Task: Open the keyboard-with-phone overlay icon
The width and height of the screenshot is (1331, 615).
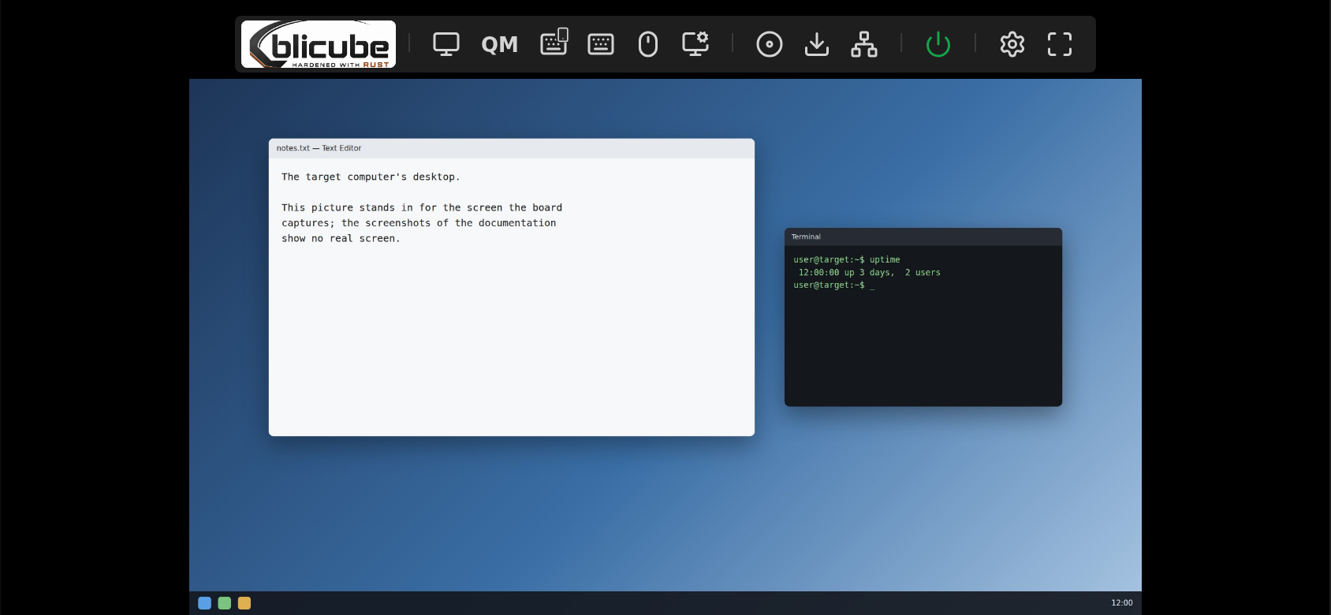Action: pyautogui.click(x=554, y=42)
